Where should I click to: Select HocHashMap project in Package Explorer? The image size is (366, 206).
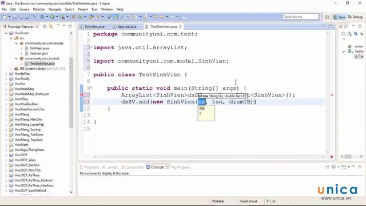[25, 89]
